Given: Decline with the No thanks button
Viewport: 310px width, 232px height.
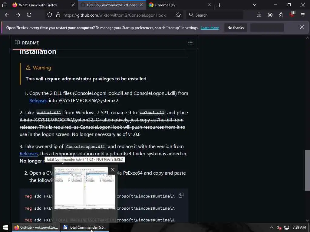Looking at the screenshot, I should (236, 28).
